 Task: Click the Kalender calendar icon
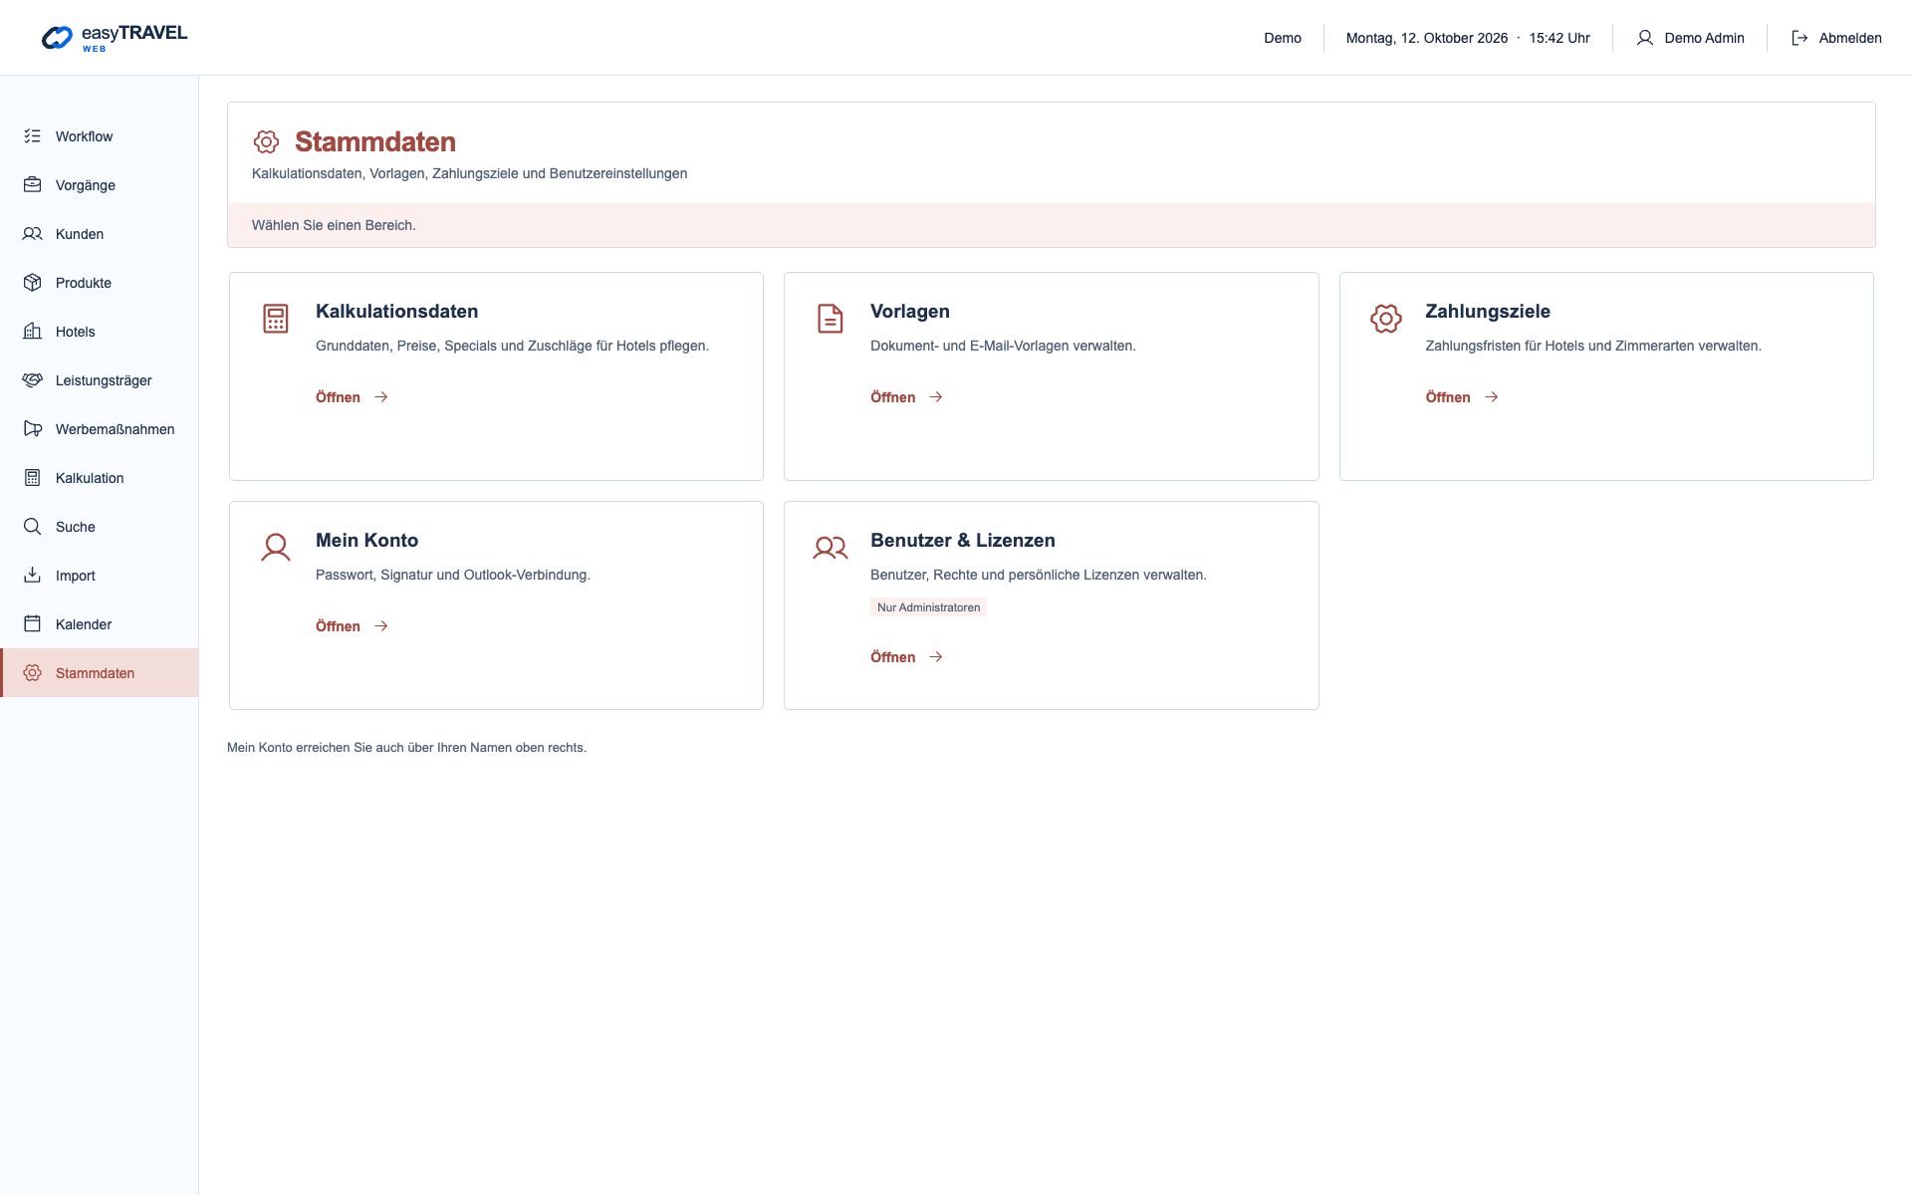(33, 624)
